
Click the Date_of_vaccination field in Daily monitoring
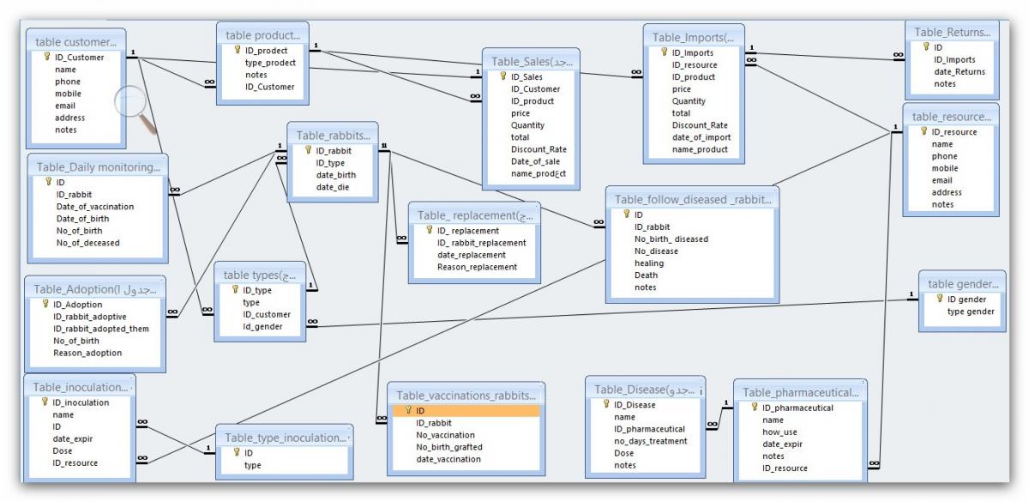[95, 207]
